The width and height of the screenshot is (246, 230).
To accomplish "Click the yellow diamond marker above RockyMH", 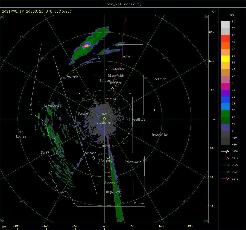I will click(73, 71).
